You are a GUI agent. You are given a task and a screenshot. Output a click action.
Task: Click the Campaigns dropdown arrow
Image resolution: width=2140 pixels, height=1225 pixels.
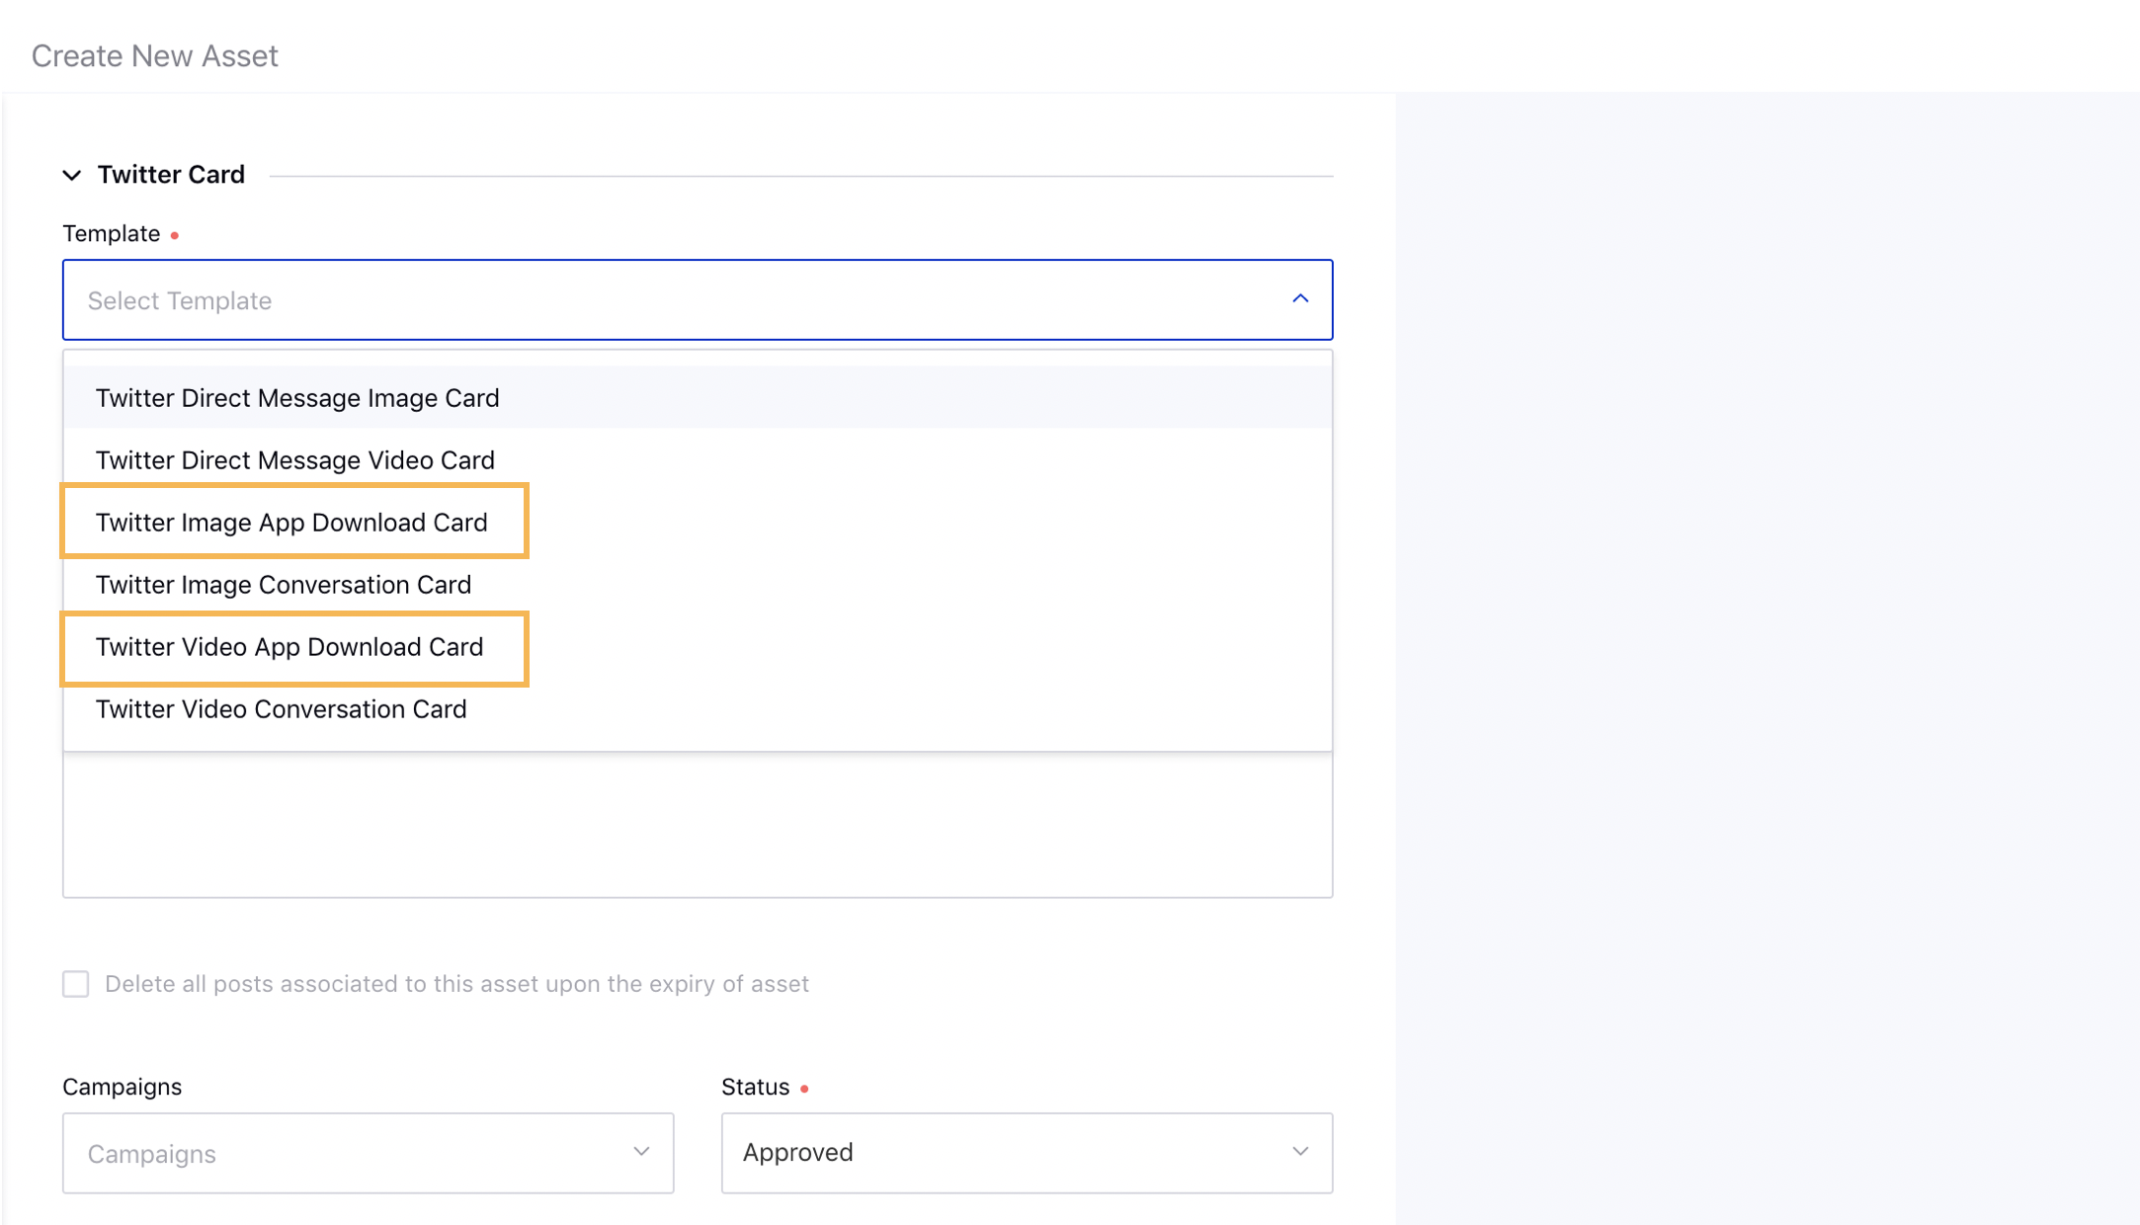(x=641, y=1152)
